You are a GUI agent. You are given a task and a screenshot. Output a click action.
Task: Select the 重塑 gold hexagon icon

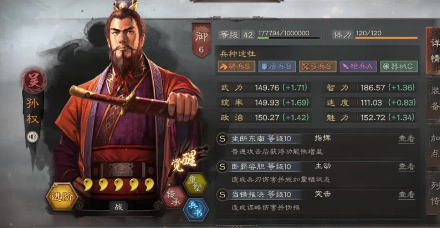[196, 184]
